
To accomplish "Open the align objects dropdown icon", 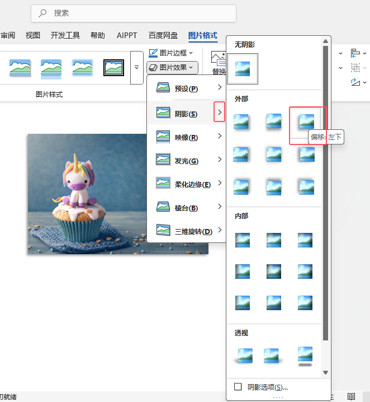I will pos(358,53).
